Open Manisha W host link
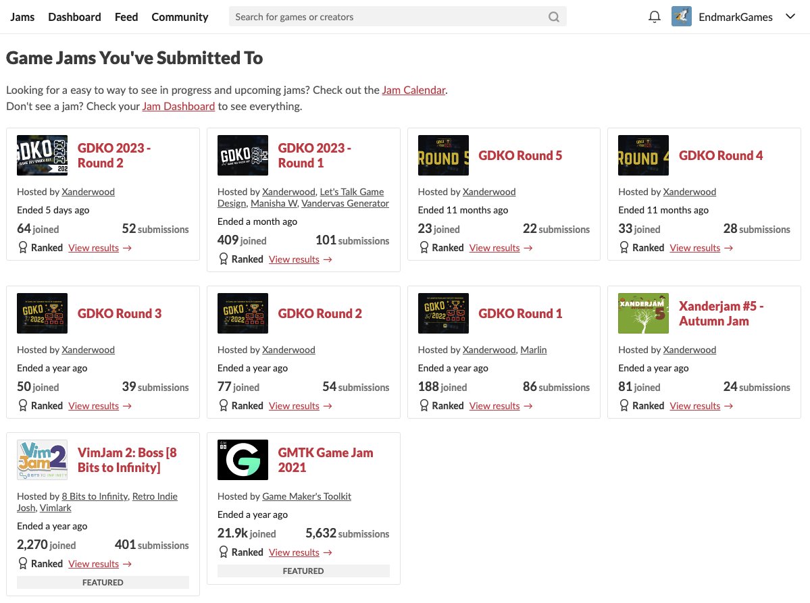Viewport: 810px width, 603px height. pos(274,203)
